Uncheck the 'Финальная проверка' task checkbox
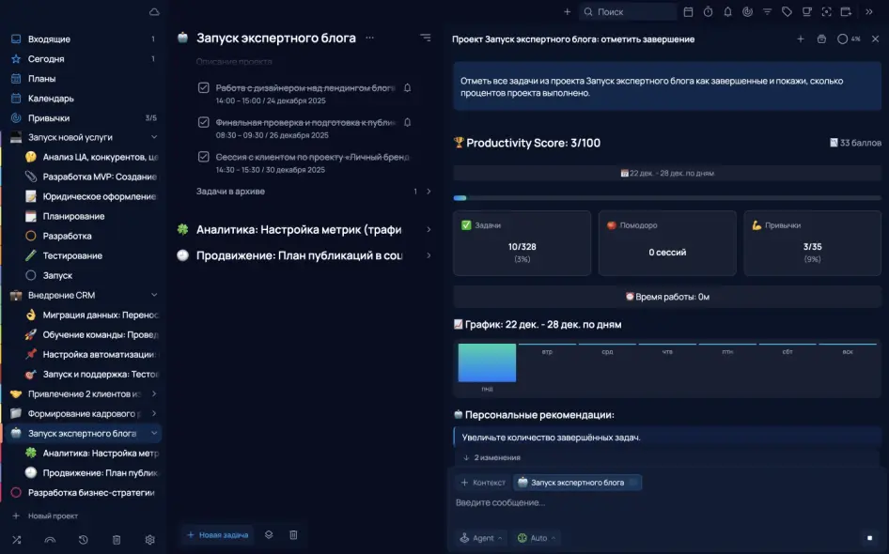 (x=204, y=122)
